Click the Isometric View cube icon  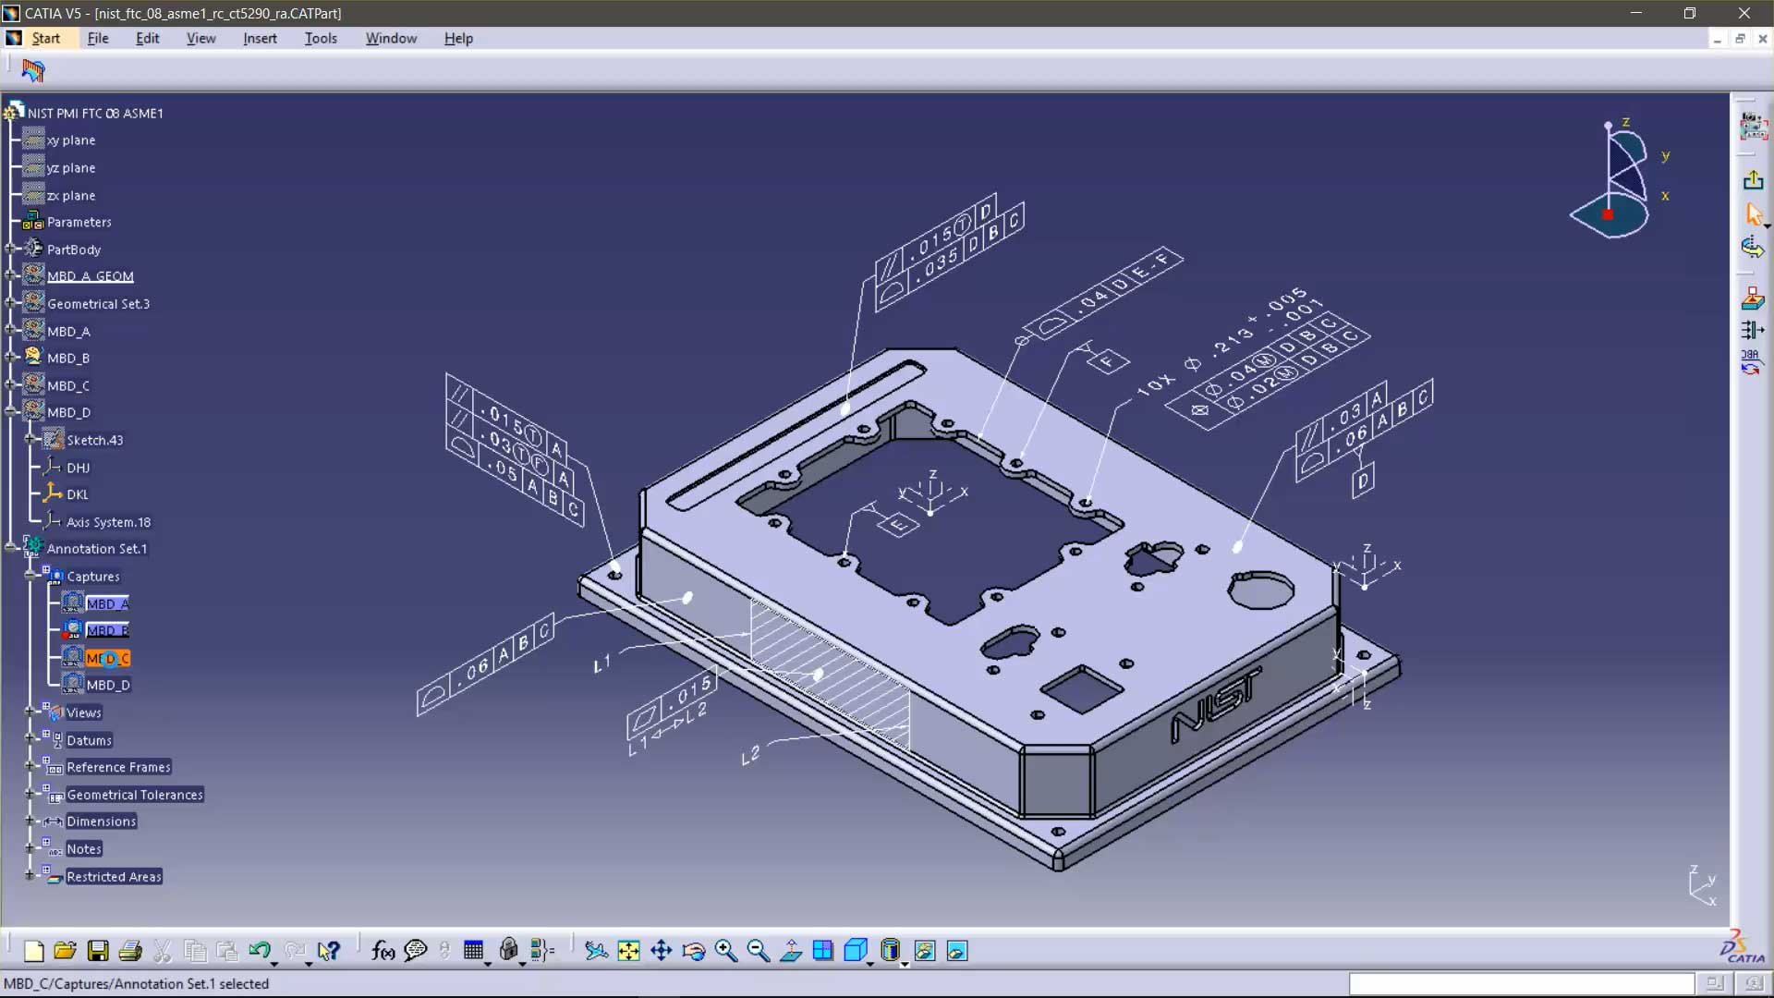coord(856,950)
